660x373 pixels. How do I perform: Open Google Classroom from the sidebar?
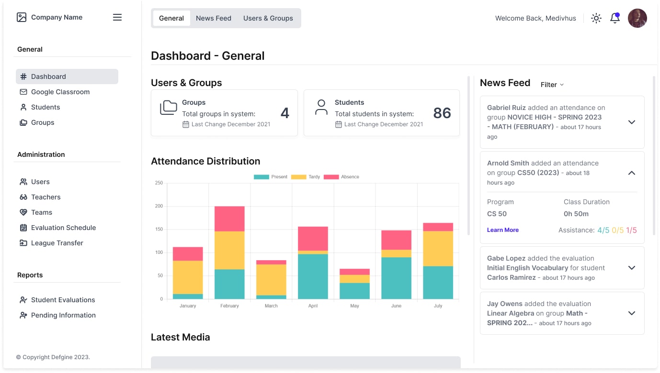pos(60,92)
